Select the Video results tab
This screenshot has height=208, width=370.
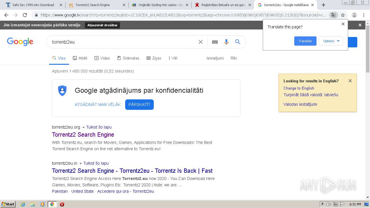click(102, 58)
